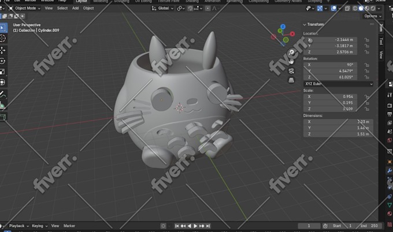The image size is (393, 232).
Task: Play the animation
Action: pos(195,226)
